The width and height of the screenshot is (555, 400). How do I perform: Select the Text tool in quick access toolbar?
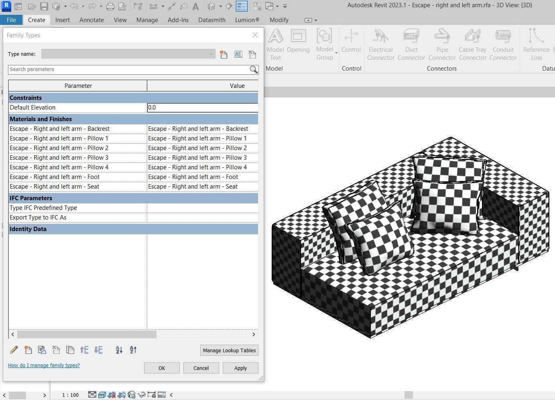pyautogui.click(x=195, y=6)
